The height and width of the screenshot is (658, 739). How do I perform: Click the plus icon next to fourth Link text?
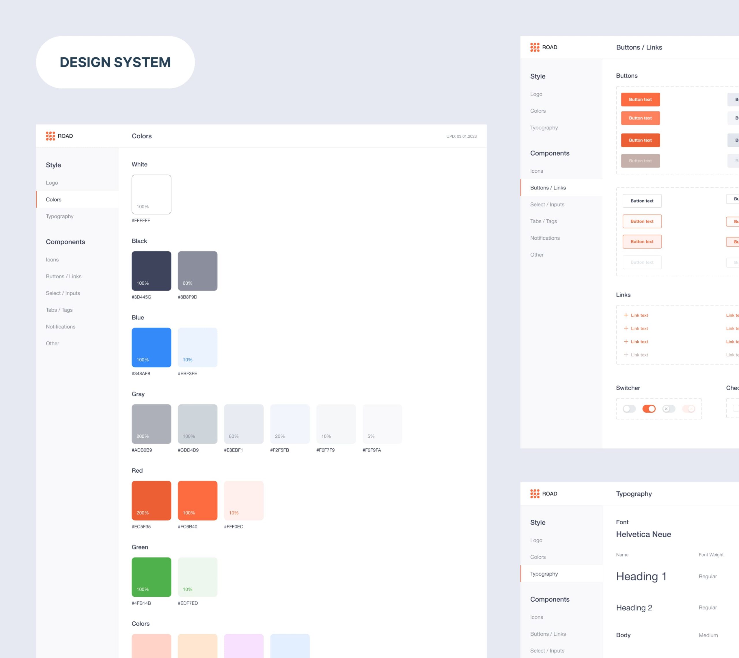[x=625, y=354]
